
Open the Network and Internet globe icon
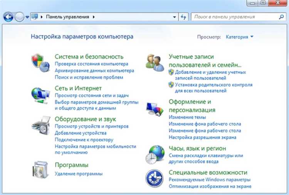pyautogui.click(x=40, y=96)
